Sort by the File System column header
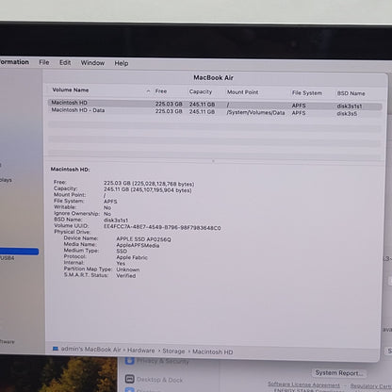The height and width of the screenshot is (392, 392). [x=307, y=93]
